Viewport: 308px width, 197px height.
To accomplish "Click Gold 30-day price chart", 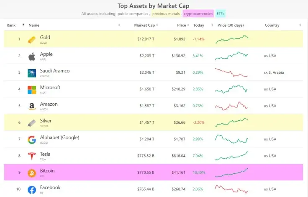I will tap(231, 39).
